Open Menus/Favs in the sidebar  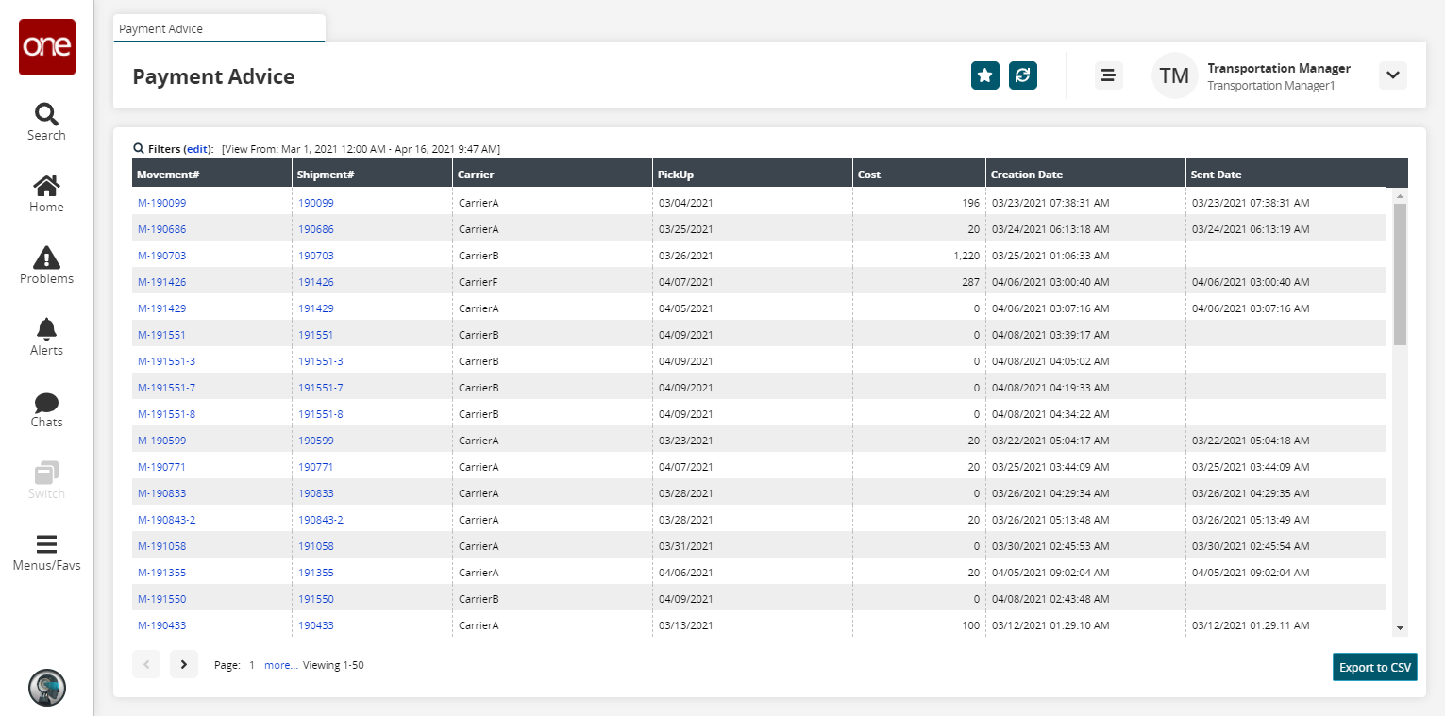point(46,553)
